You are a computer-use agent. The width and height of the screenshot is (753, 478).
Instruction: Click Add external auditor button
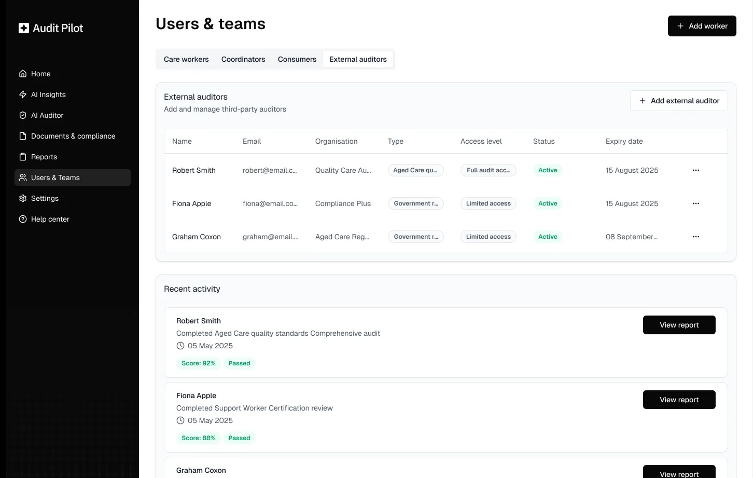coord(679,101)
